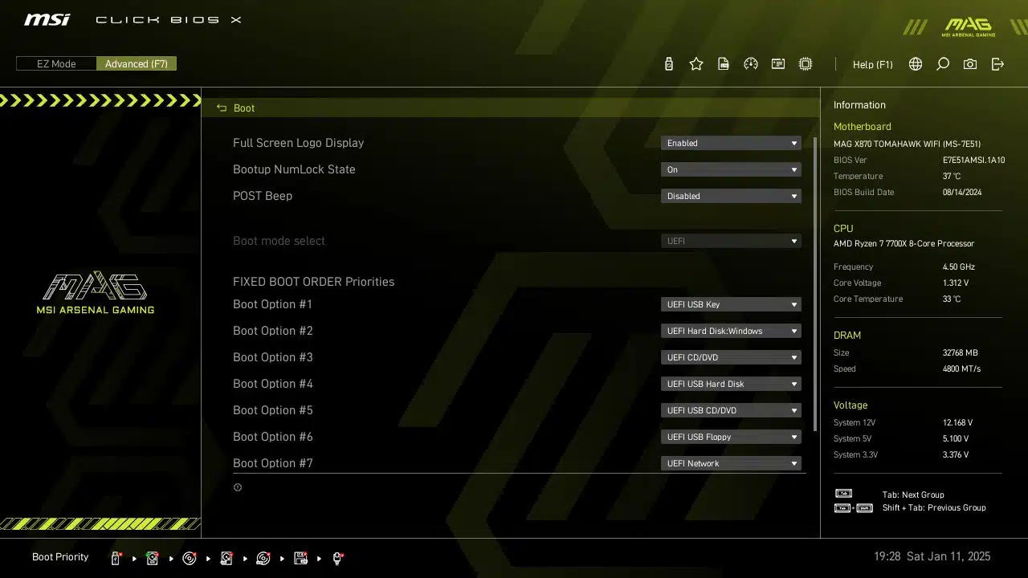Image resolution: width=1028 pixels, height=578 pixels.
Task: Select USB hard disk icon in Boot Priority
Action: click(226, 558)
